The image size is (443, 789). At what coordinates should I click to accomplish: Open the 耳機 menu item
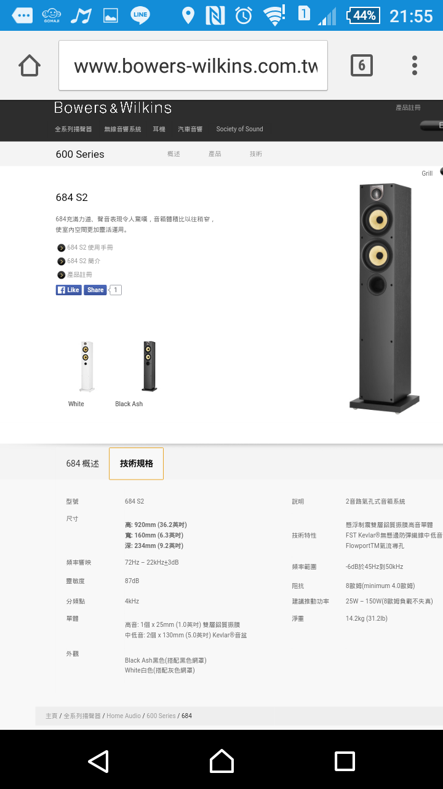[x=159, y=129]
